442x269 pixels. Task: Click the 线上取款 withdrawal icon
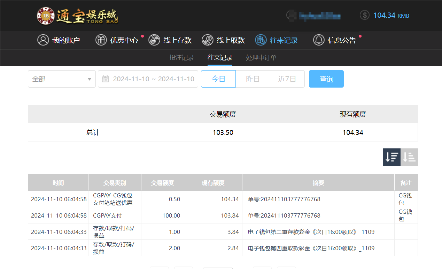208,40
